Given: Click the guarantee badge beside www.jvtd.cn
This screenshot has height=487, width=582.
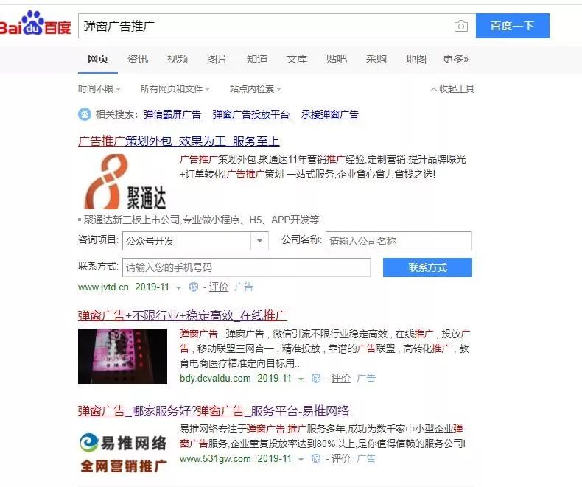Looking at the screenshot, I should (193, 287).
